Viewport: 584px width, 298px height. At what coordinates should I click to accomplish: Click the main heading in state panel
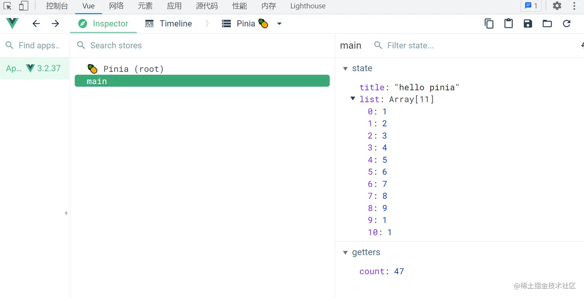[350, 46]
